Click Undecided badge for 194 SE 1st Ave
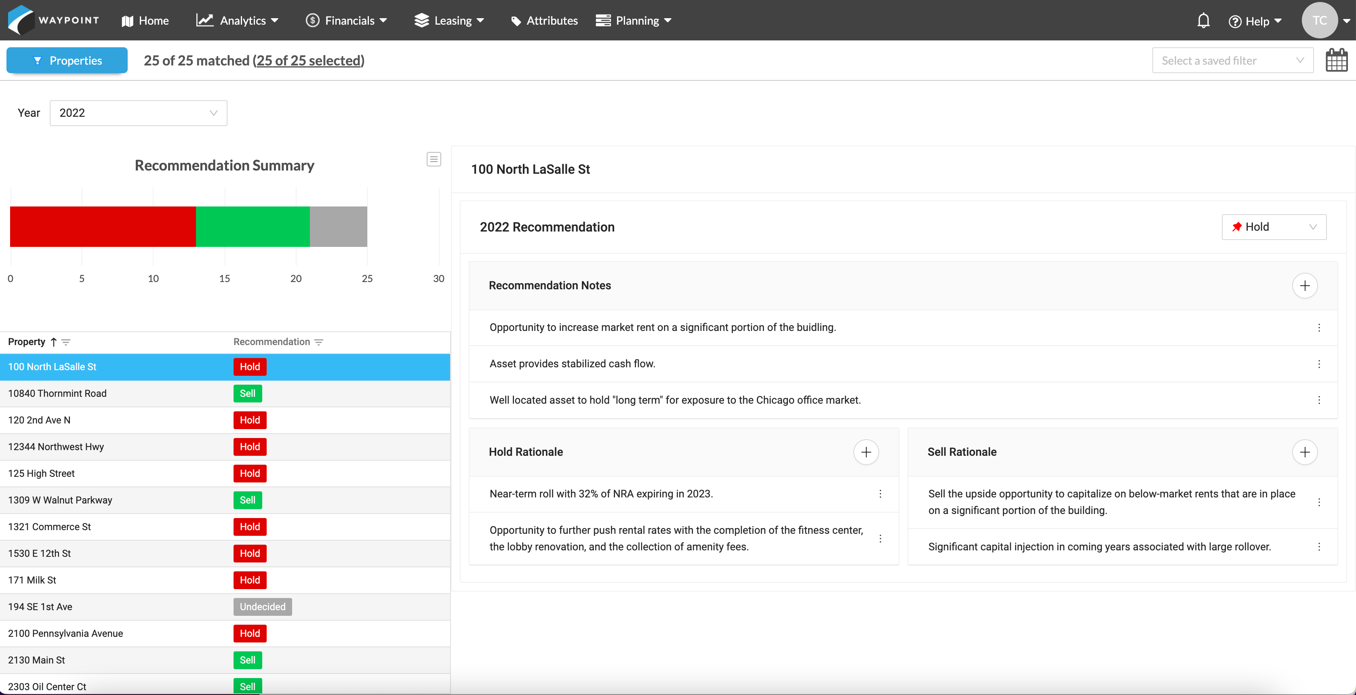1356x695 pixels. pos(263,607)
